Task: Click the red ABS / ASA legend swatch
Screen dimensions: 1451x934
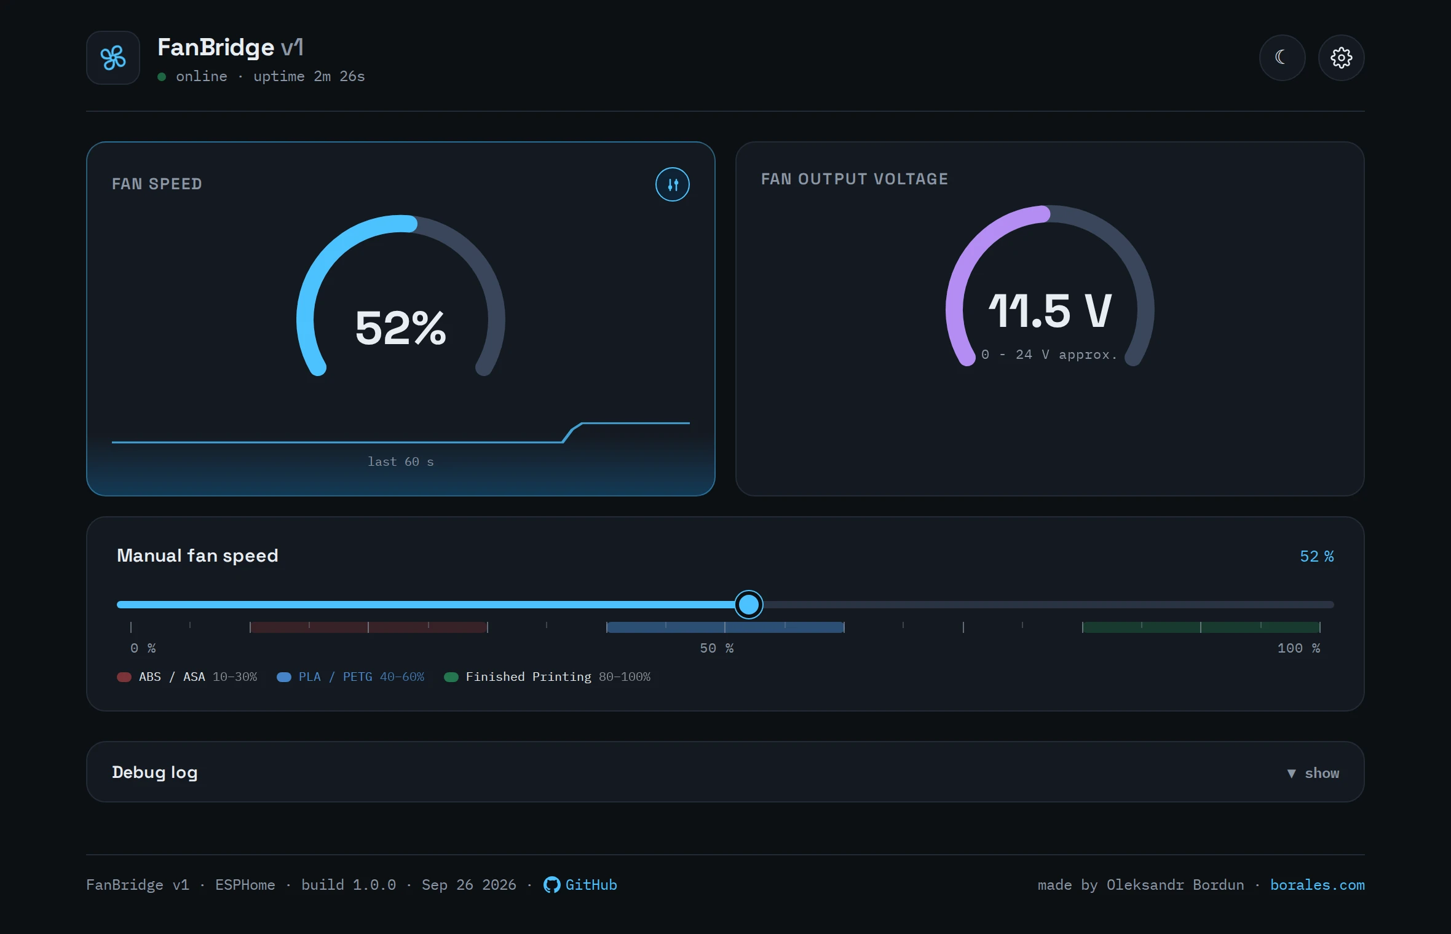Action: (124, 677)
